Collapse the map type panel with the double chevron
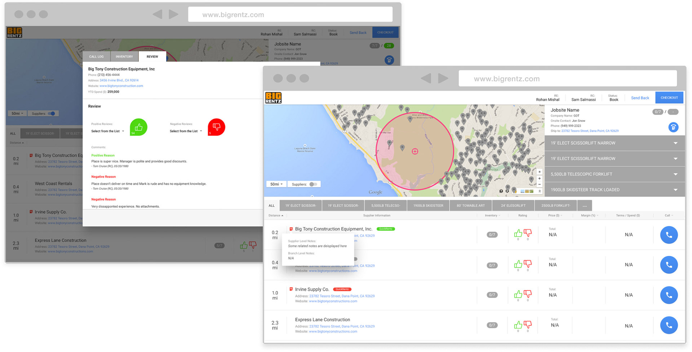Viewport: 692px width, 352px height. (540, 191)
